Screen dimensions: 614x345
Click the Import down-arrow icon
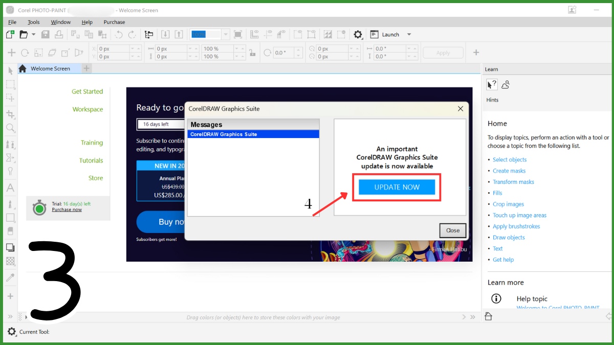tap(165, 34)
